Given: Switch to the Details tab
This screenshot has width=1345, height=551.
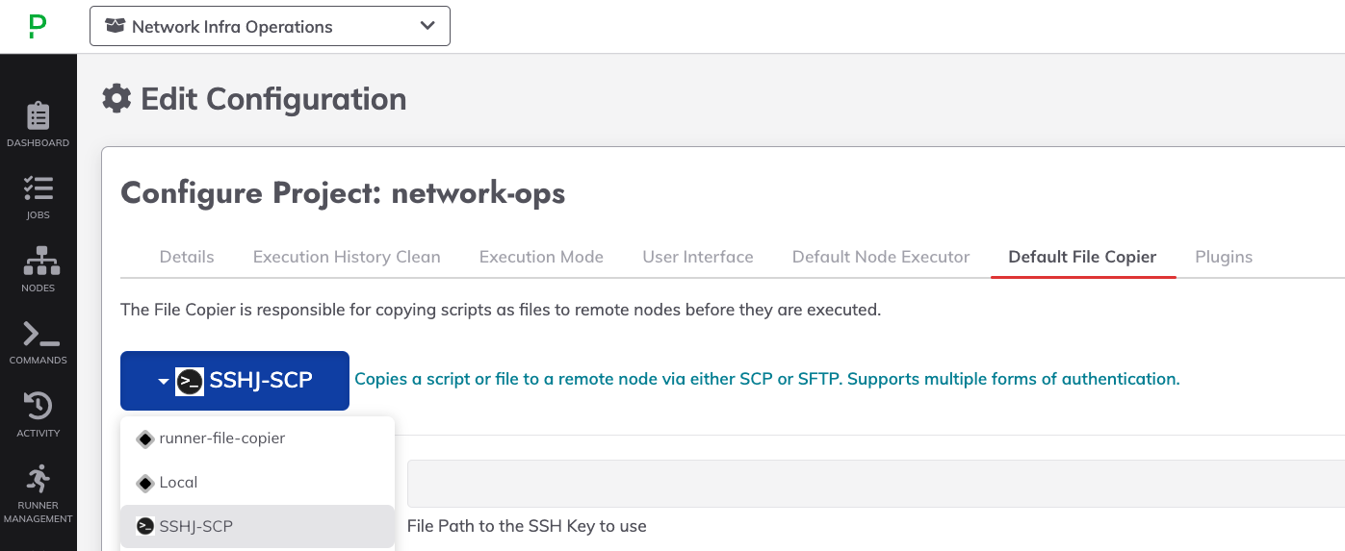Looking at the screenshot, I should (187, 257).
